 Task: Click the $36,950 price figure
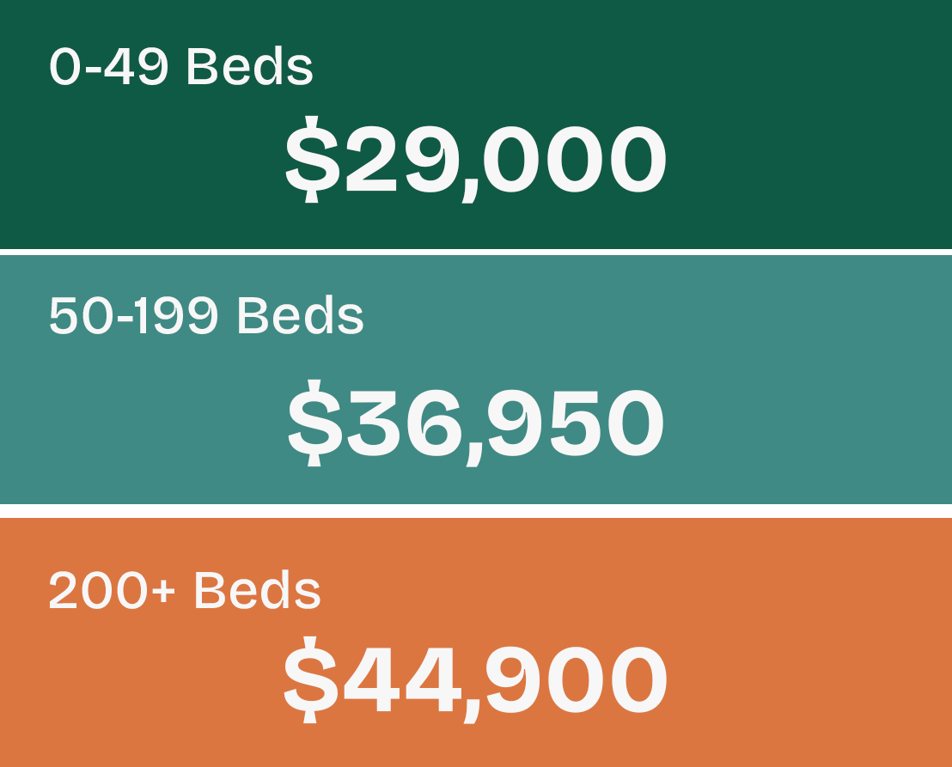(x=476, y=423)
